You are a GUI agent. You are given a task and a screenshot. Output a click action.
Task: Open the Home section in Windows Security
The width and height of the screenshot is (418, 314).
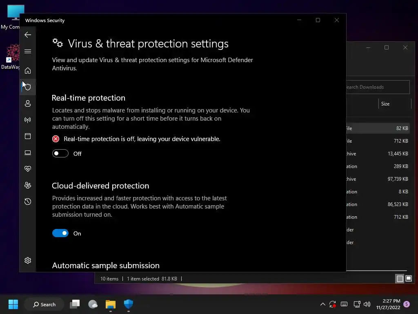click(28, 70)
